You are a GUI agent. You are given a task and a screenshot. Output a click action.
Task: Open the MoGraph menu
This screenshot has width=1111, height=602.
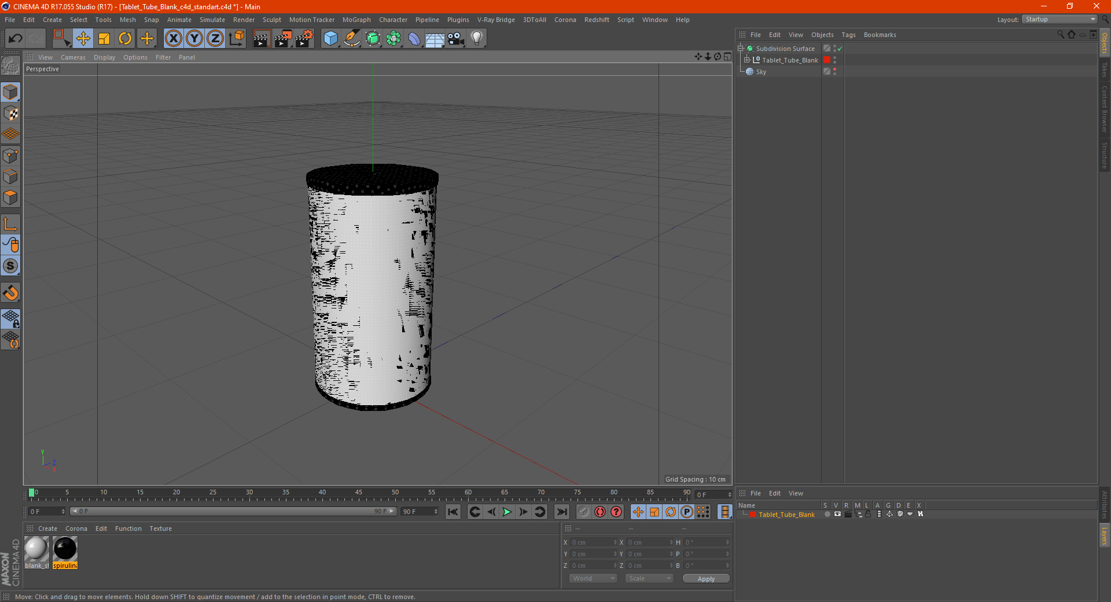(356, 20)
